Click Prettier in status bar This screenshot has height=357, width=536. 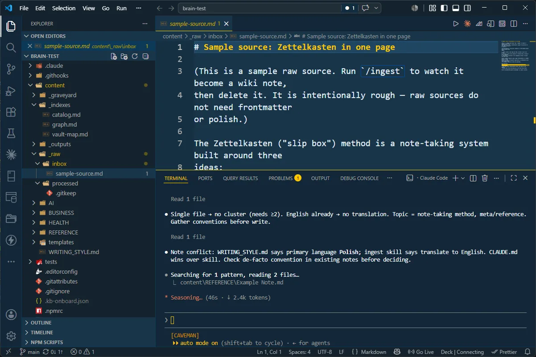[504, 352]
